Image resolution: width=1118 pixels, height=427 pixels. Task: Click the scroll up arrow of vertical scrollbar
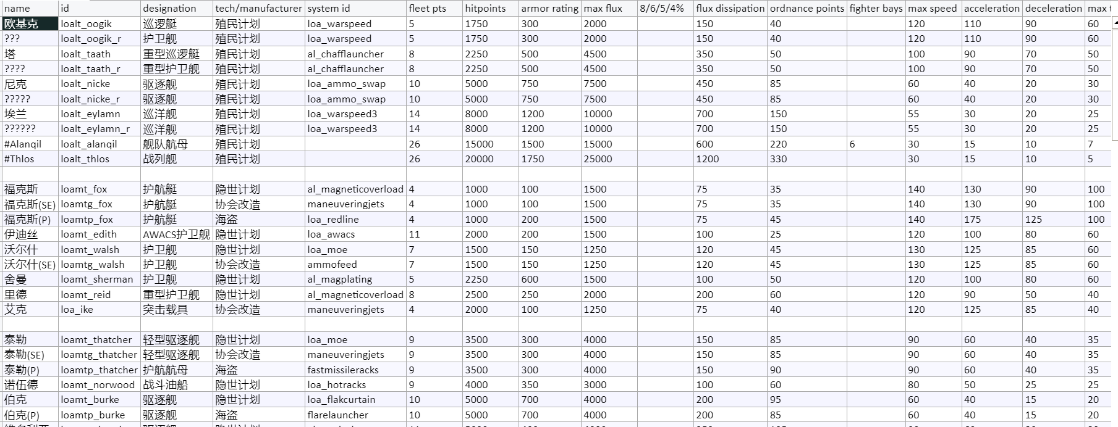[x=1114, y=24]
